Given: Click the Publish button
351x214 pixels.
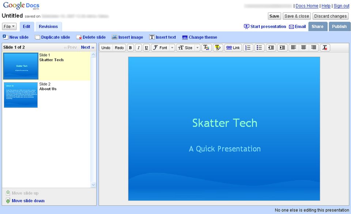Looking at the screenshot, I should tap(339, 26).
